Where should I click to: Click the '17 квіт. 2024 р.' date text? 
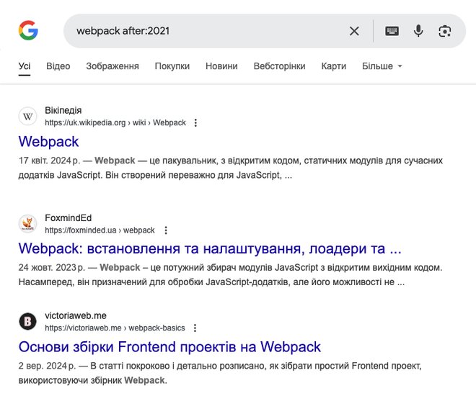point(49,161)
